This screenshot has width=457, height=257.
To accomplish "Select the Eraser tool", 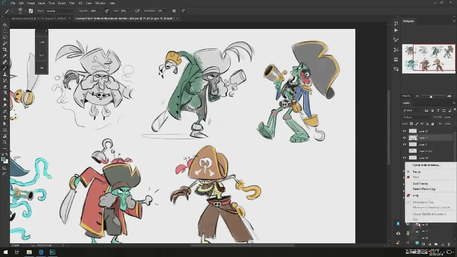I will click(x=5, y=87).
